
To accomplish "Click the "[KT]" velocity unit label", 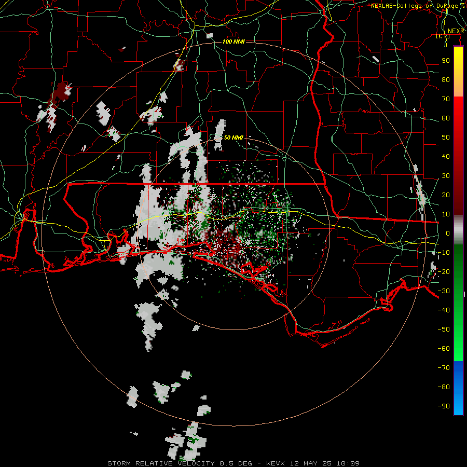I will pyautogui.click(x=443, y=36).
